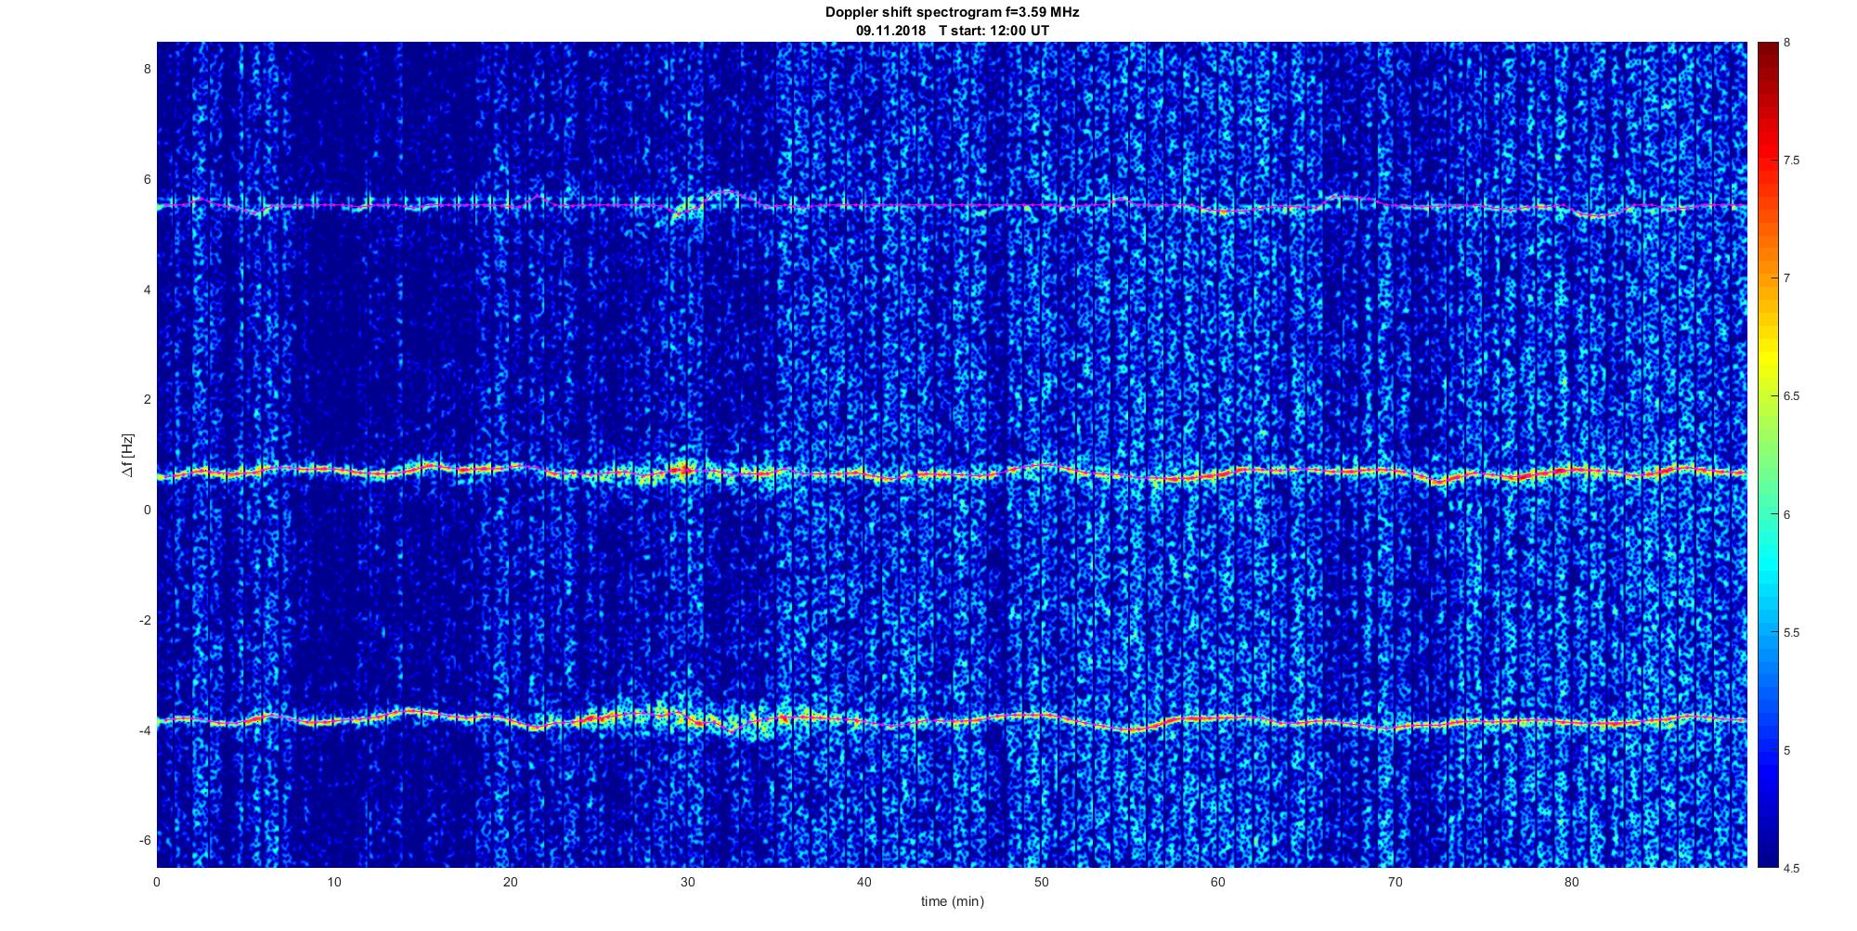
Task: Click the colorbar tick label '7.5'
Action: coord(1791,161)
